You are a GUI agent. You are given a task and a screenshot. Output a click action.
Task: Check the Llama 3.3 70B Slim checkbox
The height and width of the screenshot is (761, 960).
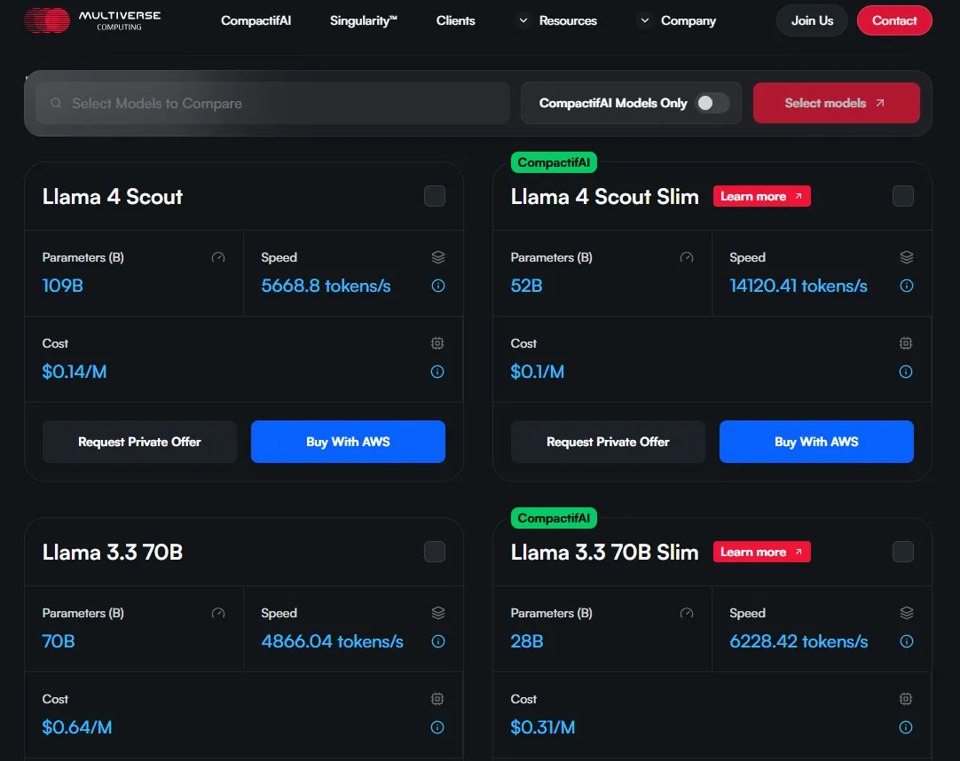point(903,553)
